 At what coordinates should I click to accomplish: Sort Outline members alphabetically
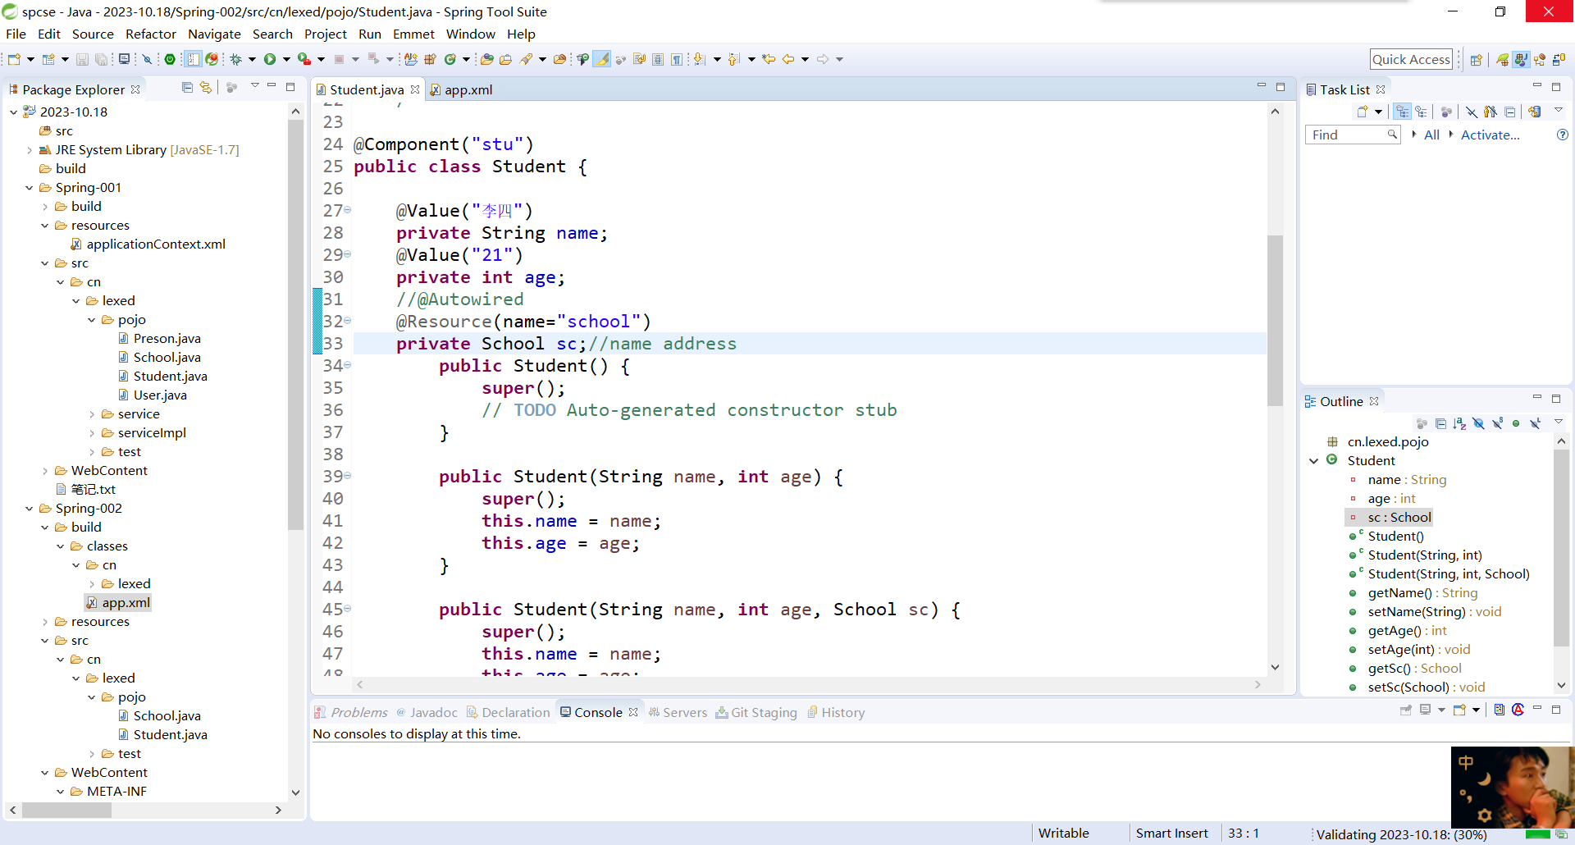coord(1459,423)
